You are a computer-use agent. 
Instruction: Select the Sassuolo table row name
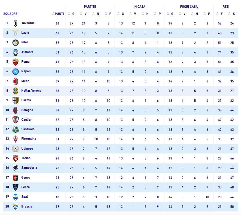click(28, 129)
